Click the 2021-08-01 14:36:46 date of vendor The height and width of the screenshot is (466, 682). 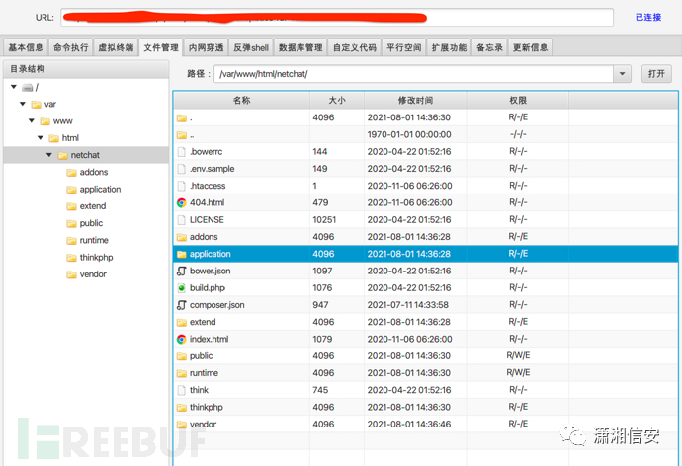click(x=409, y=425)
